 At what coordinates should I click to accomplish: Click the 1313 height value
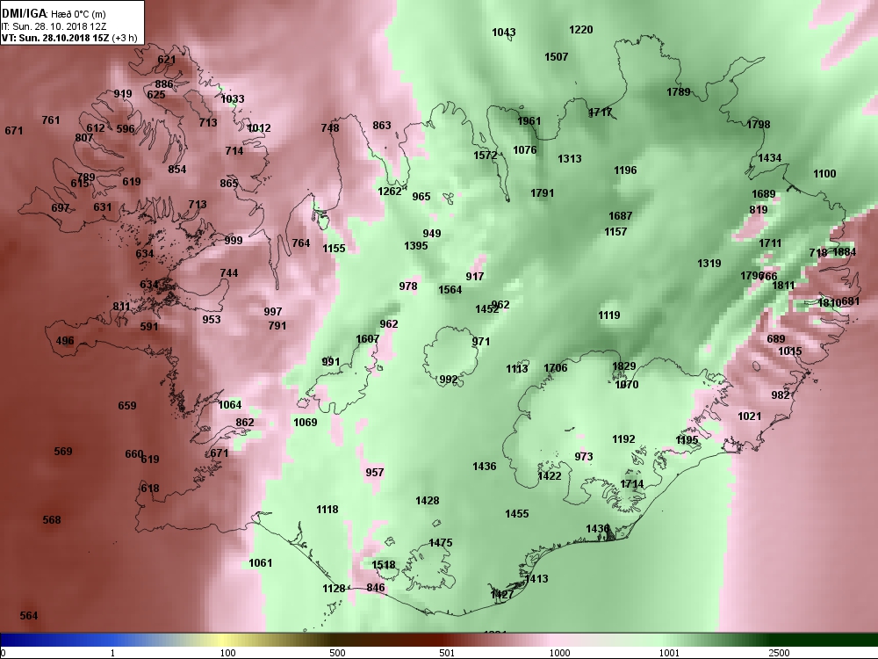[570, 159]
